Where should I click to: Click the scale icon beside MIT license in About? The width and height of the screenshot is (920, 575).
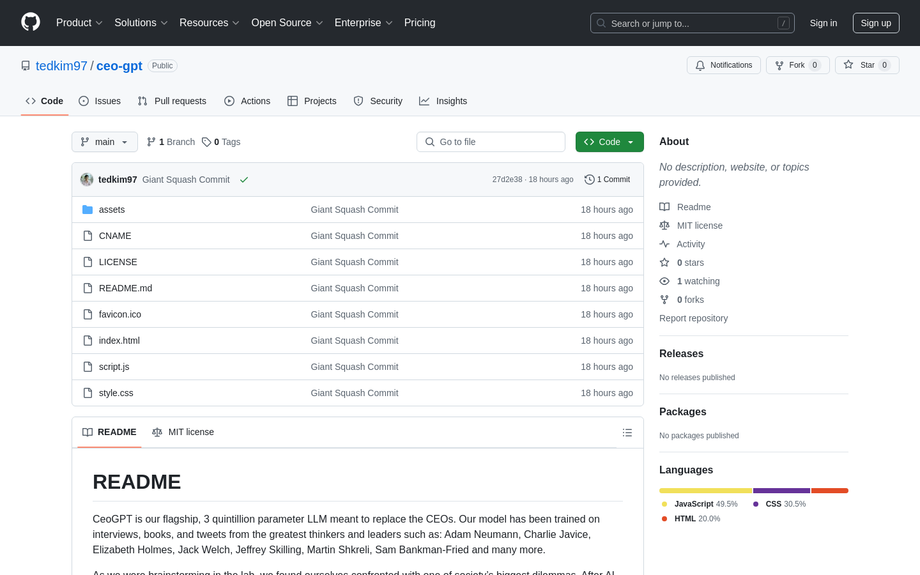click(664, 226)
